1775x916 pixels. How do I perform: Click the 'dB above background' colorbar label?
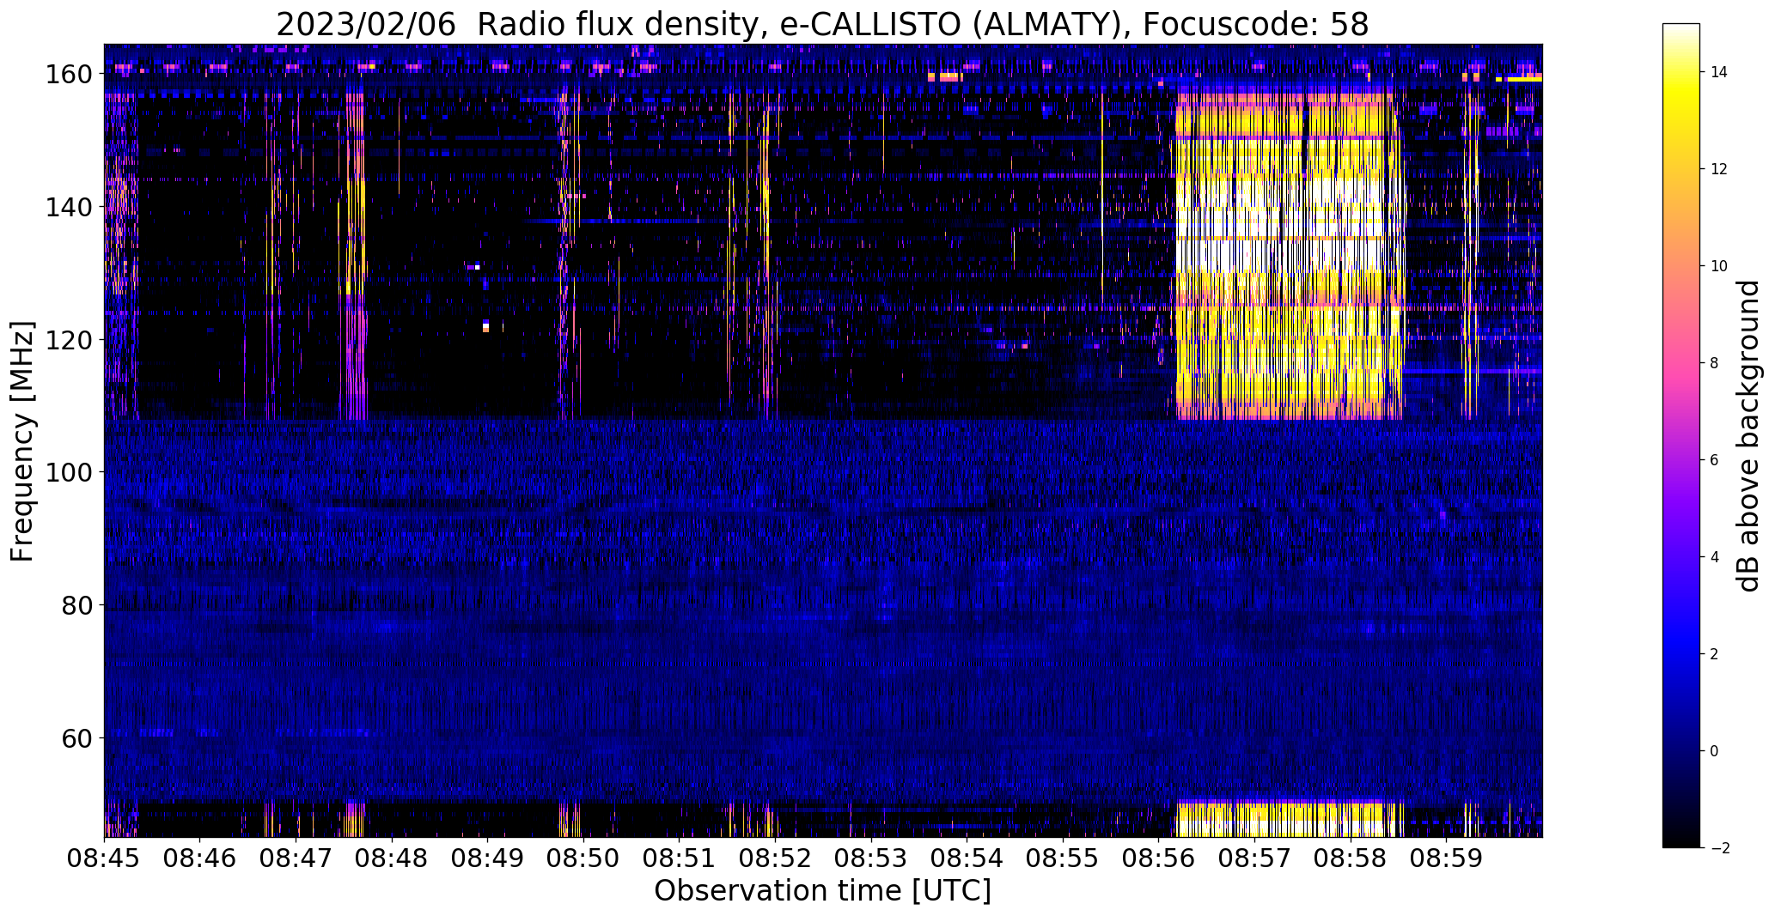click(x=1748, y=436)
